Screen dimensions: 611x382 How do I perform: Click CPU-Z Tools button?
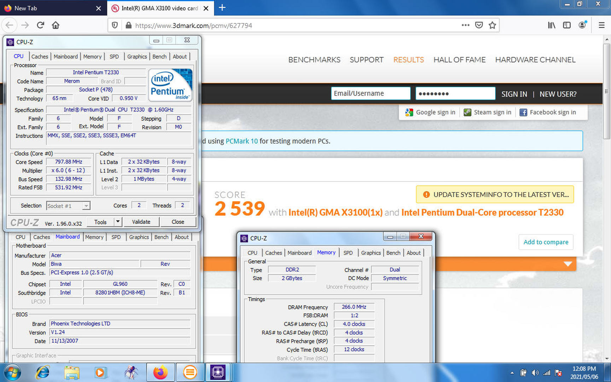coord(100,222)
